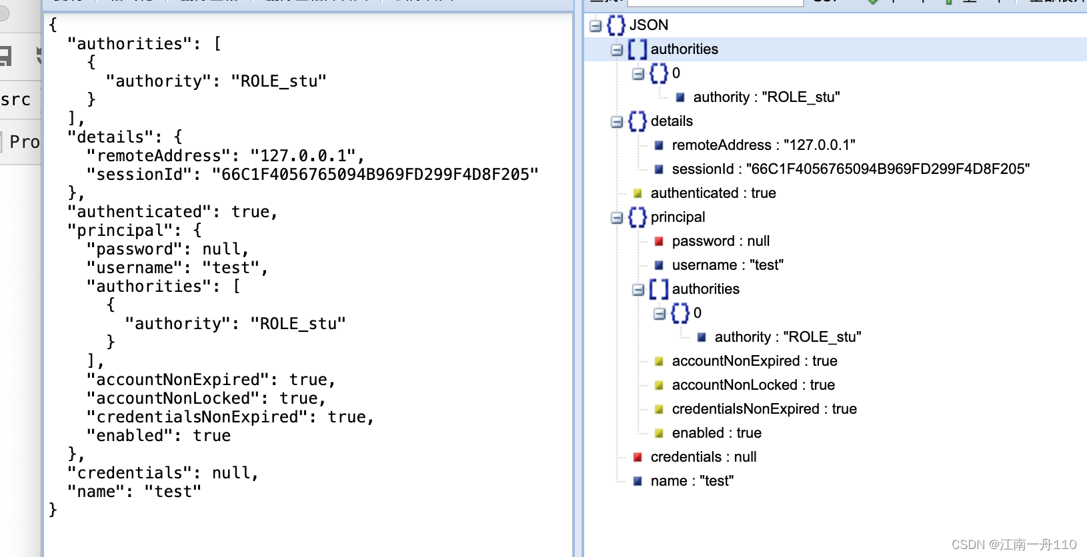1087x557 pixels.
Task: Click "accountNonLocked": true line in JSON text
Action: [x=206, y=398]
